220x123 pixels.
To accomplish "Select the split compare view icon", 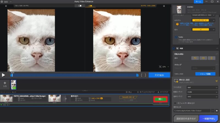I will [x=90, y=5].
